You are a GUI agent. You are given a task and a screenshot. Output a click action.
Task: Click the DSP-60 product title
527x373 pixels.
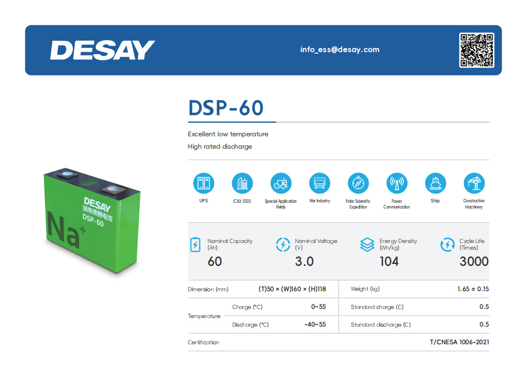click(x=226, y=108)
